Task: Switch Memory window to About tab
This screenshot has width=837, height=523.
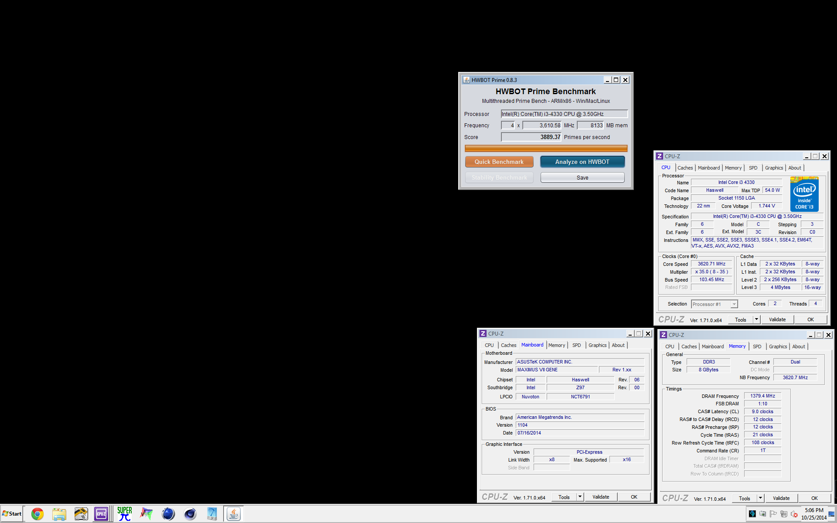Action: [799, 346]
